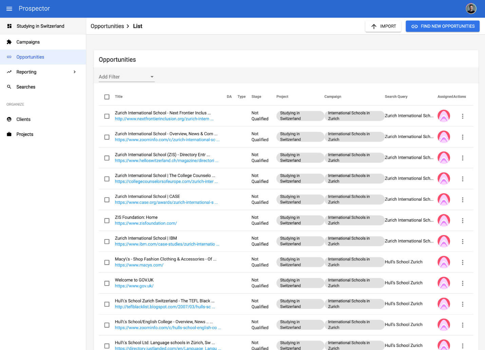Click assigned user avatar in Next Frontier row
The width and height of the screenshot is (485, 350).
click(x=444, y=116)
